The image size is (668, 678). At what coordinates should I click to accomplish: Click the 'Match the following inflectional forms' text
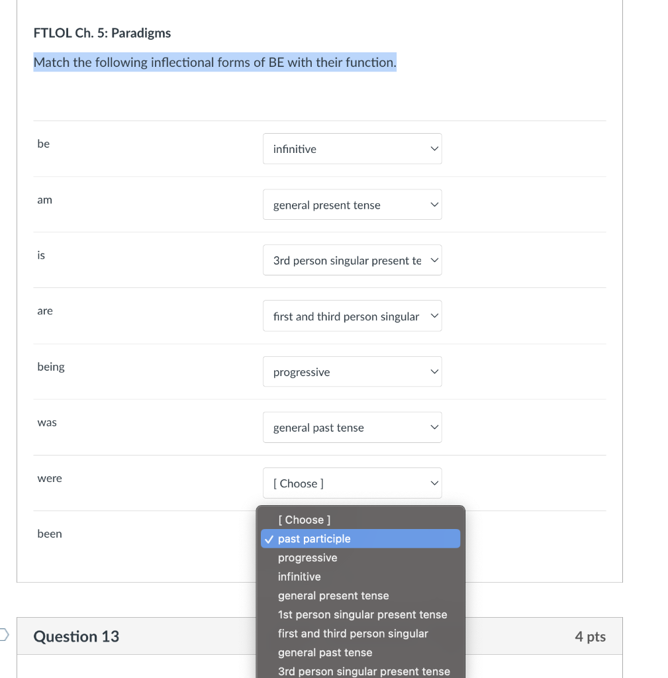point(215,62)
